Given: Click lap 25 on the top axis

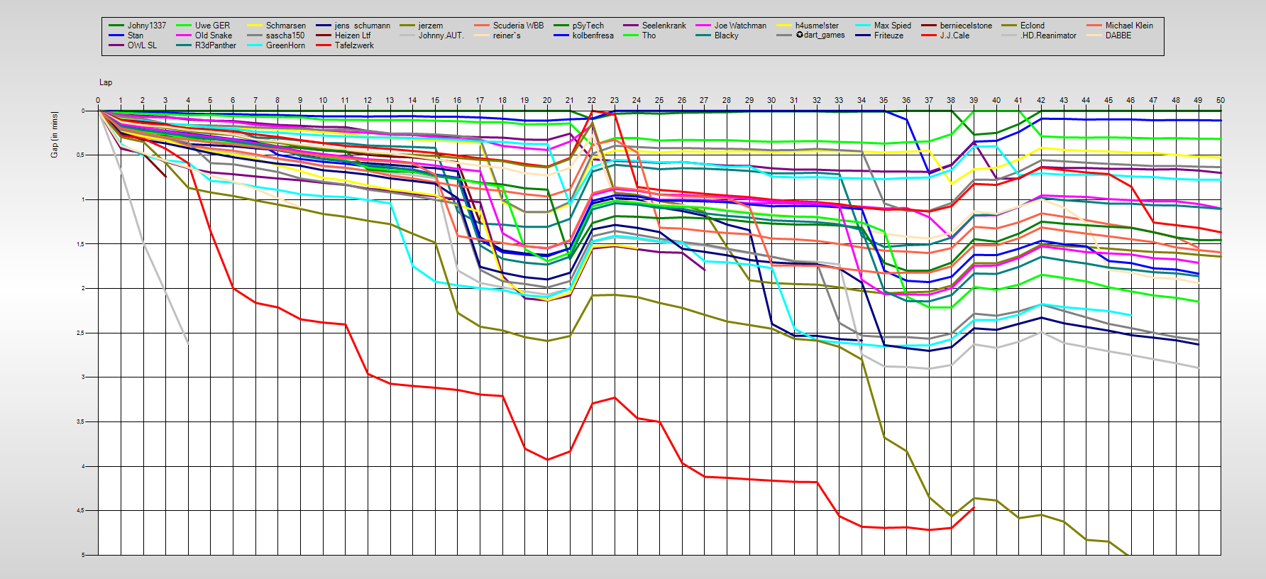Looking at the screenshot, I should pyautogui.click(x=659, y=100).
